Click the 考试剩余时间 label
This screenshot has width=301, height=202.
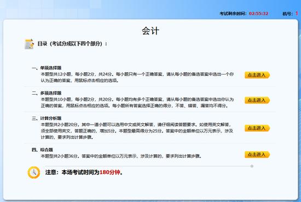point(233,14)
